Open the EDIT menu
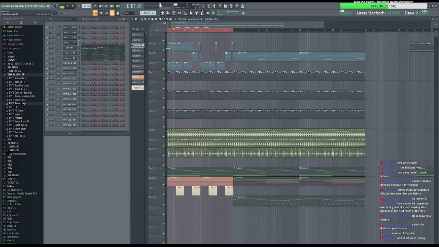 [8, 6]
